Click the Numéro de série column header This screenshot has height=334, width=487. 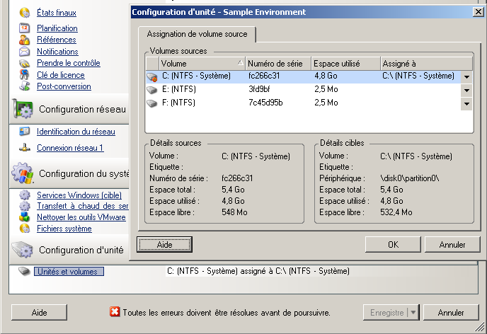(278, 64)
